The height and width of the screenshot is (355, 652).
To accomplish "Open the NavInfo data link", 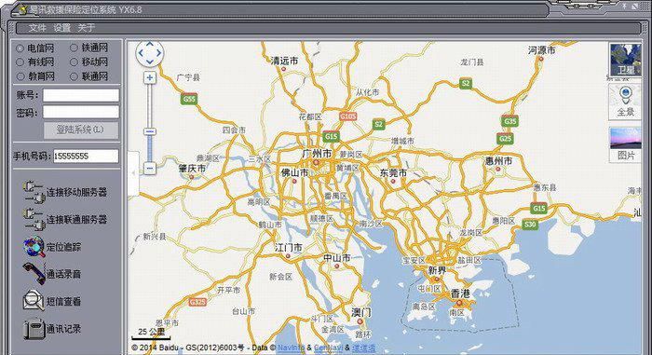I will click(291, 348).
